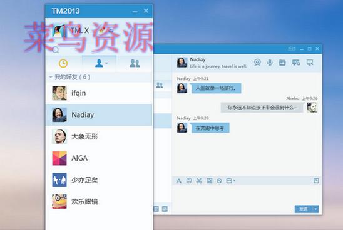Insert a picture using image icon

pyautogui.click(x=209, y=181)
